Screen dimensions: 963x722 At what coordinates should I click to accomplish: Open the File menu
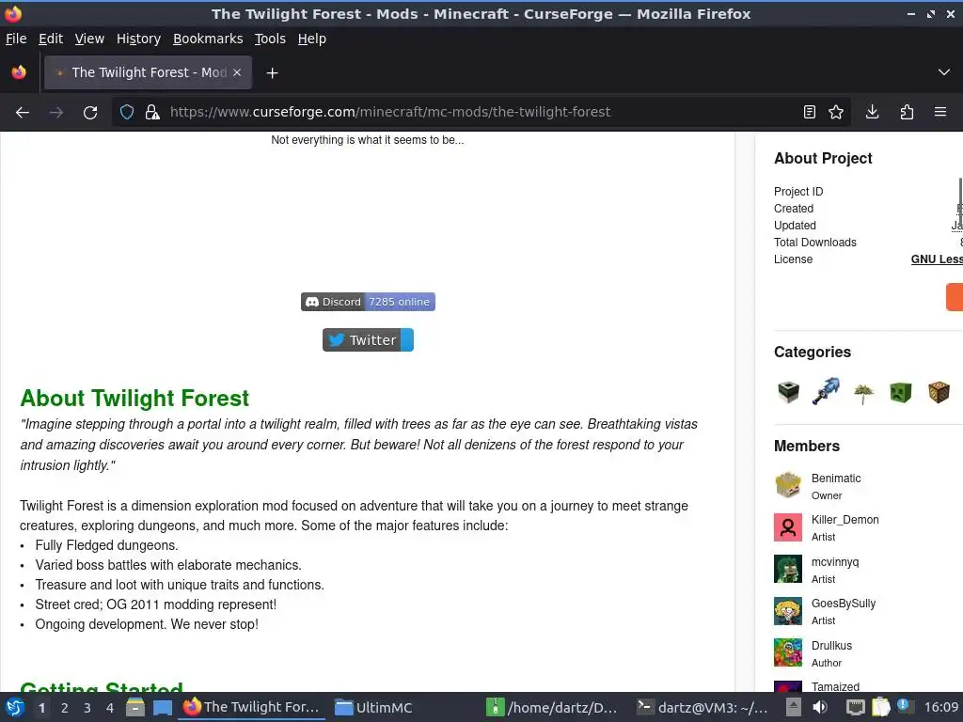tap(16, 39)
